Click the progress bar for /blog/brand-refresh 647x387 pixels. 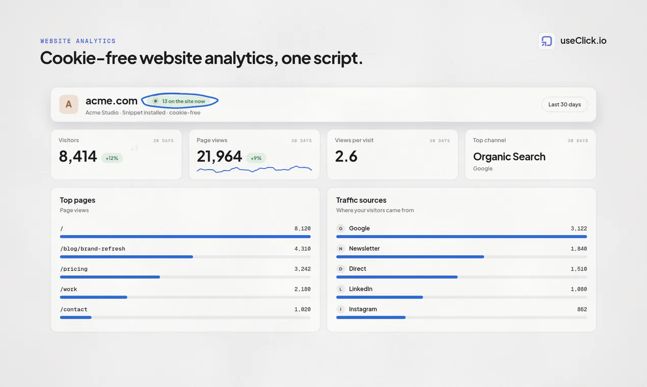[185, 257]
